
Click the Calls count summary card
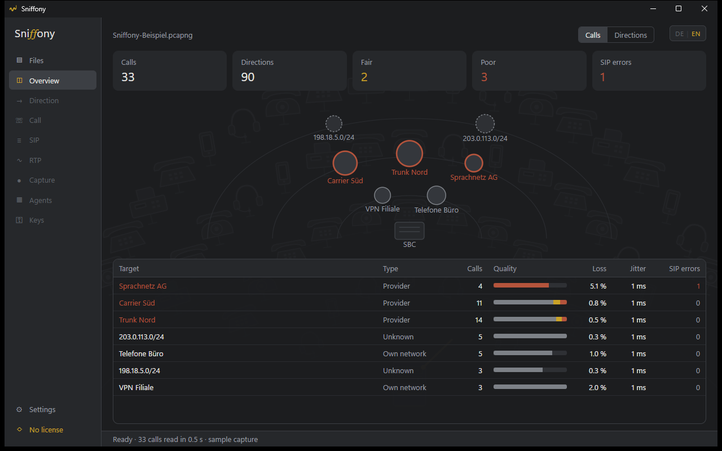pos(170,71)
